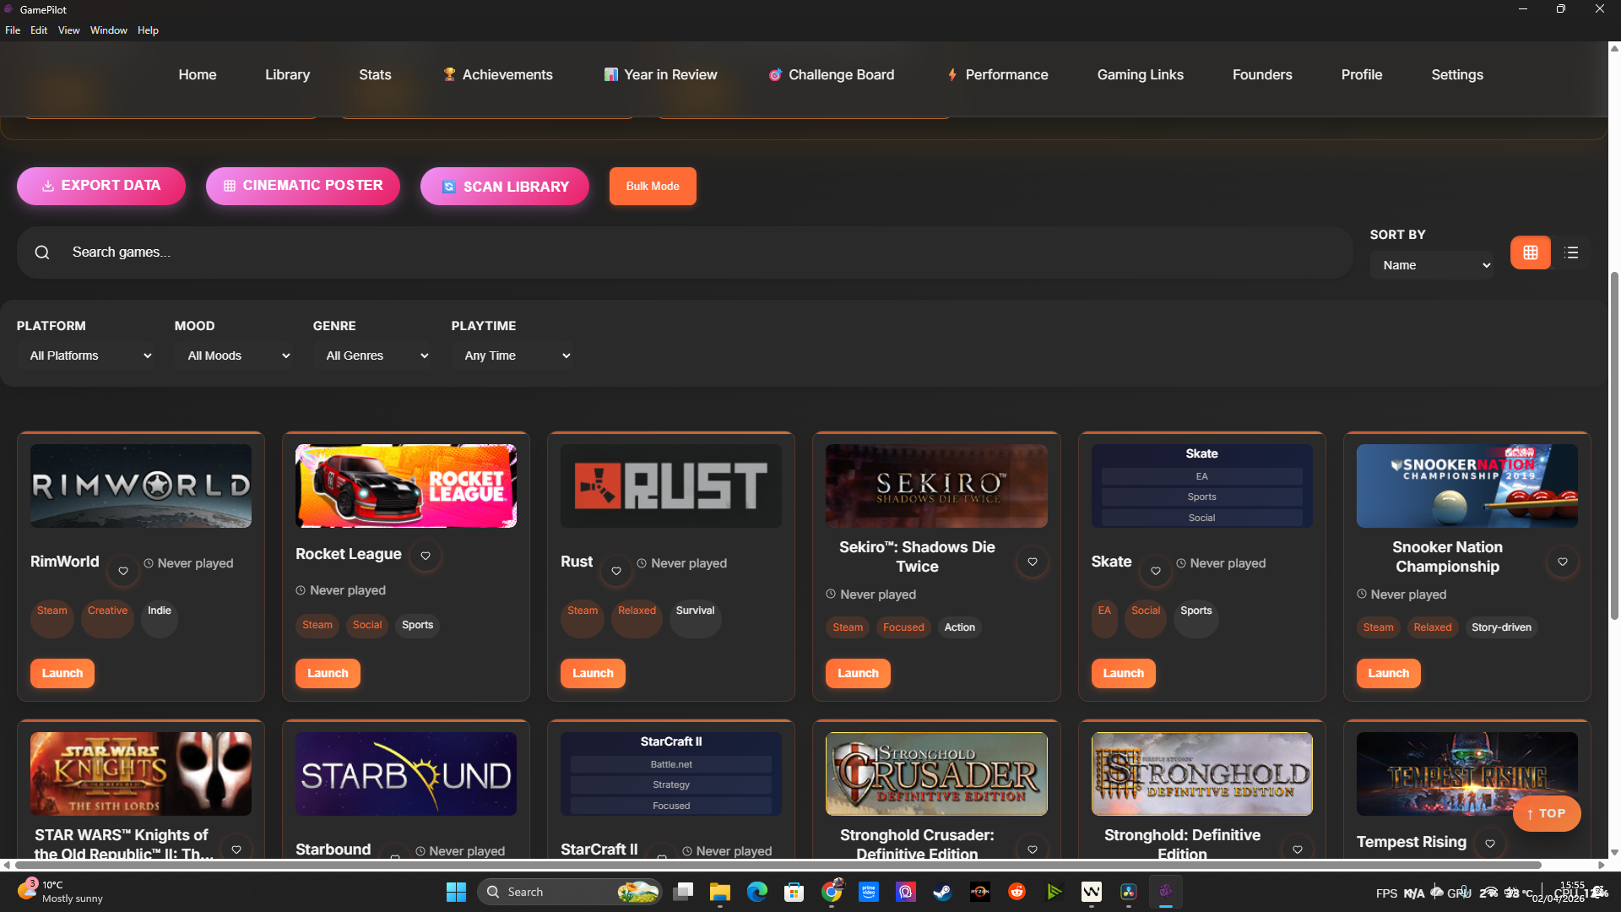Toggle favorite heart on Snooker Nation Championship
1621x912 pixels.
(1562, 562)
